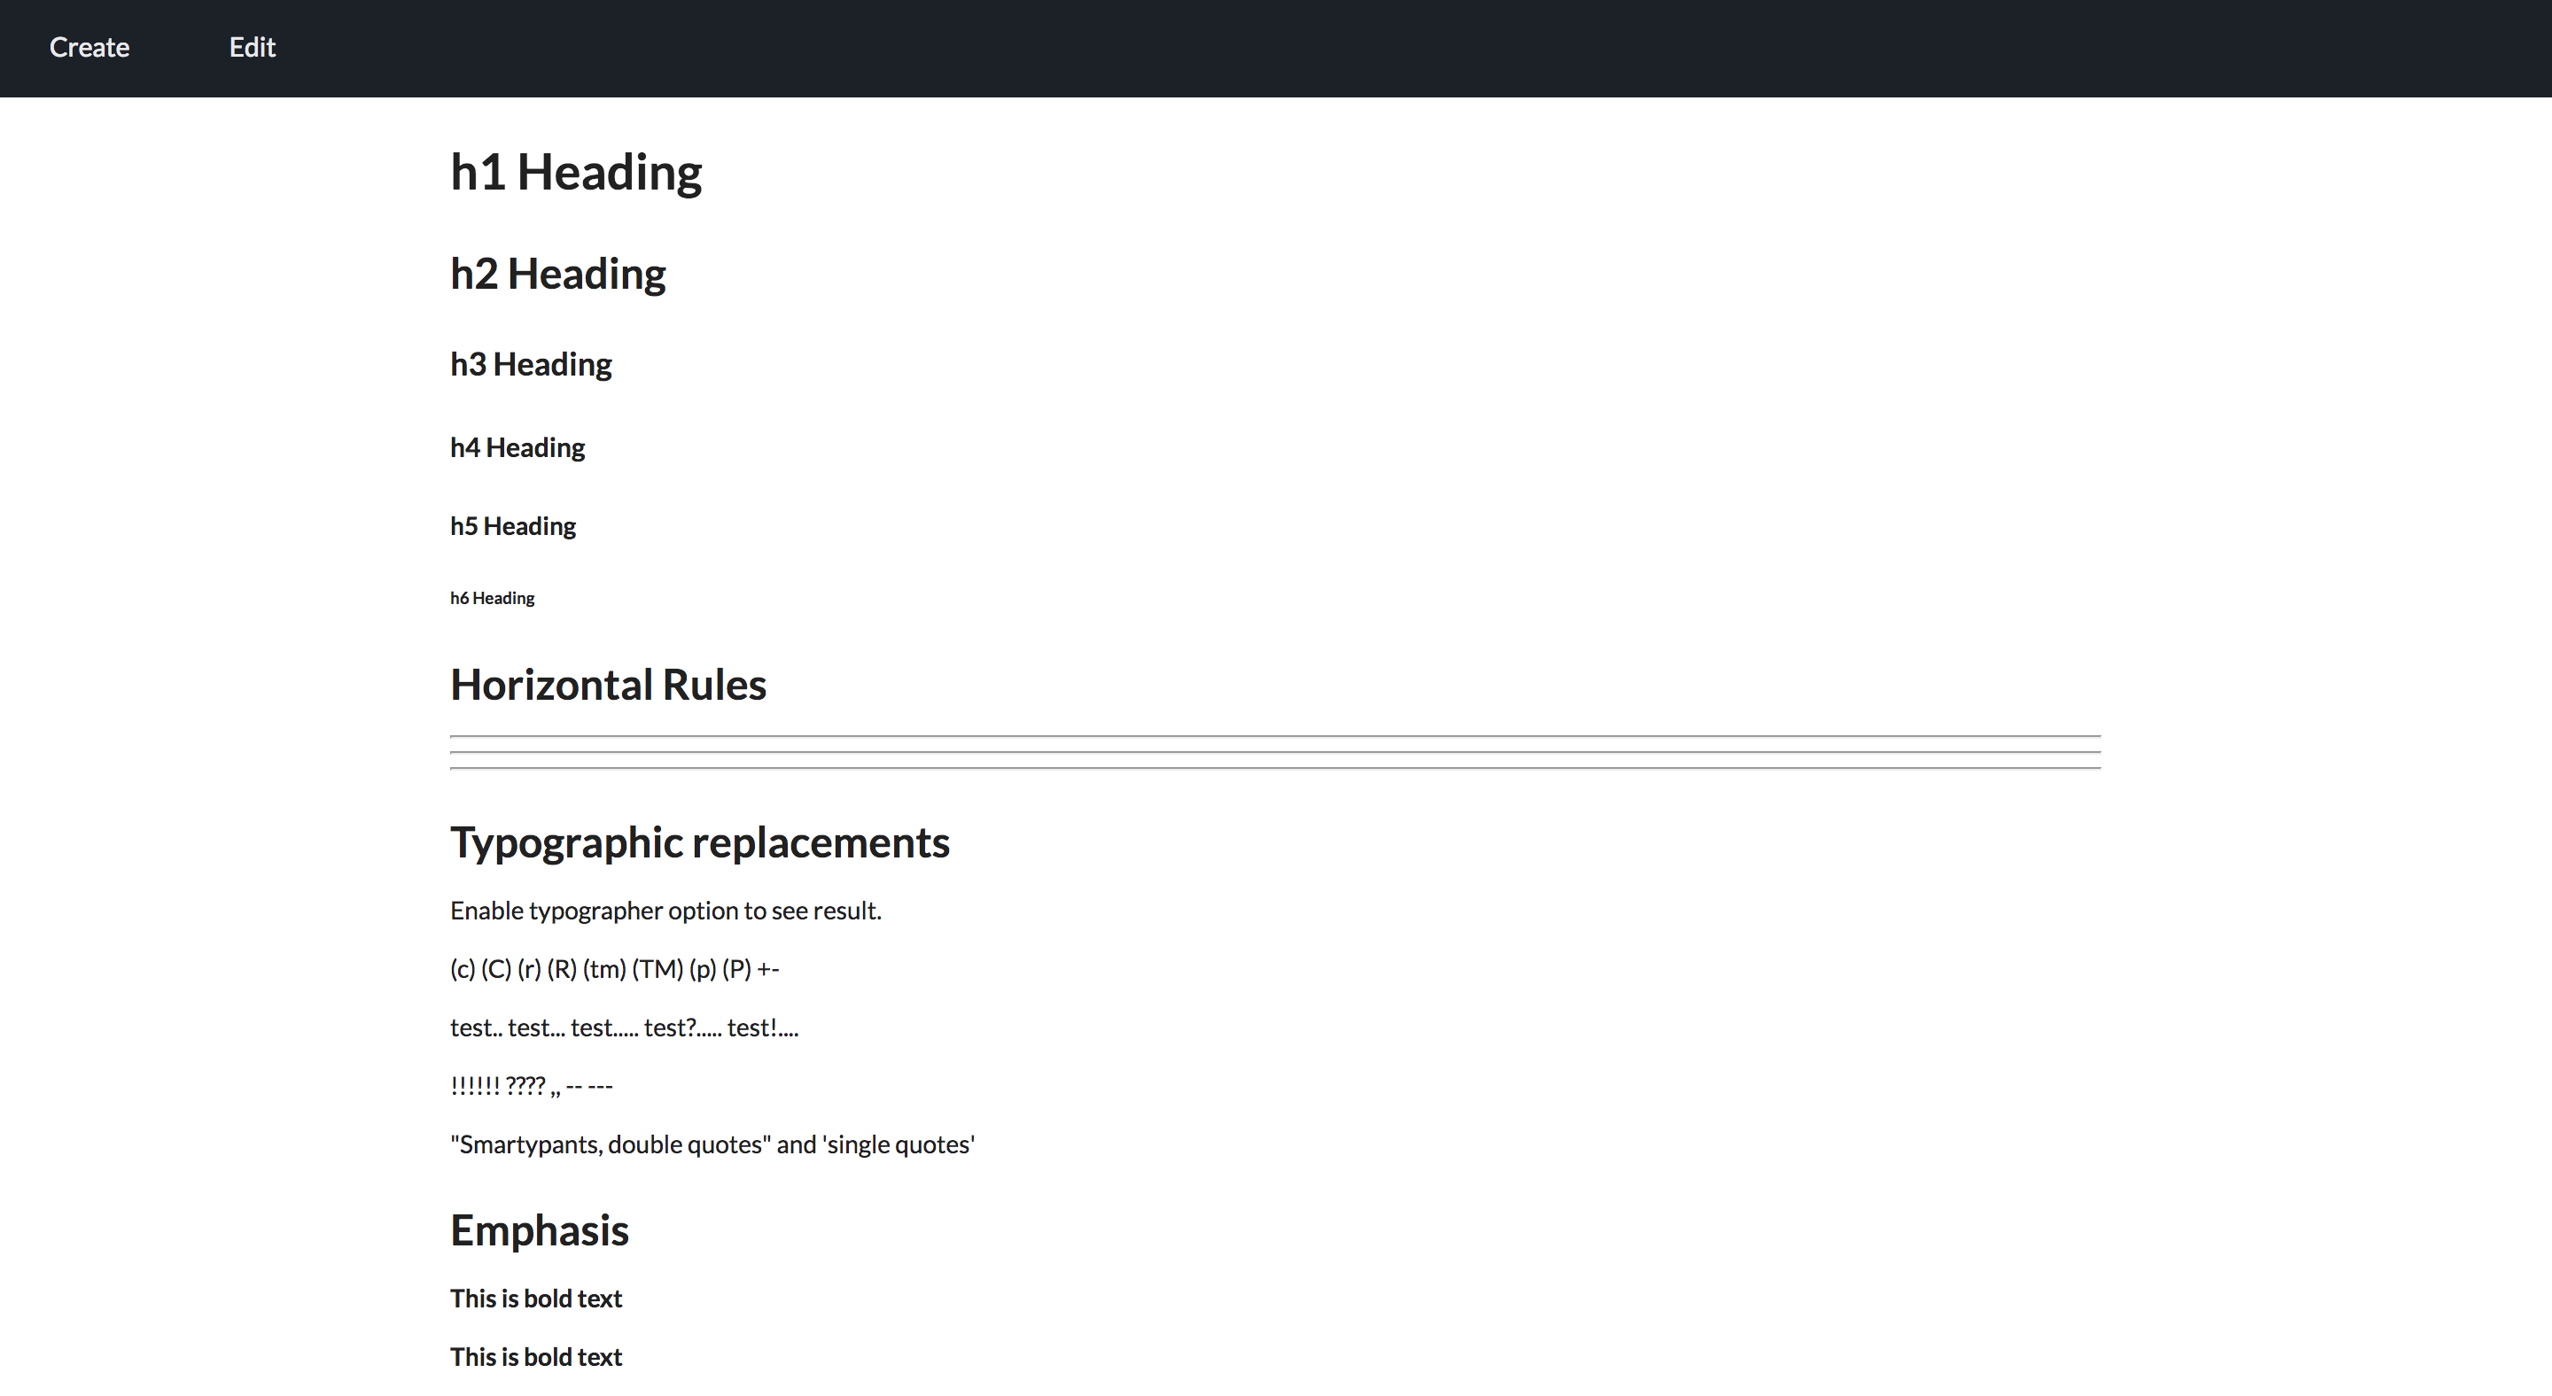Click the test.. test... ellipsis line

tap(624, 1028)
